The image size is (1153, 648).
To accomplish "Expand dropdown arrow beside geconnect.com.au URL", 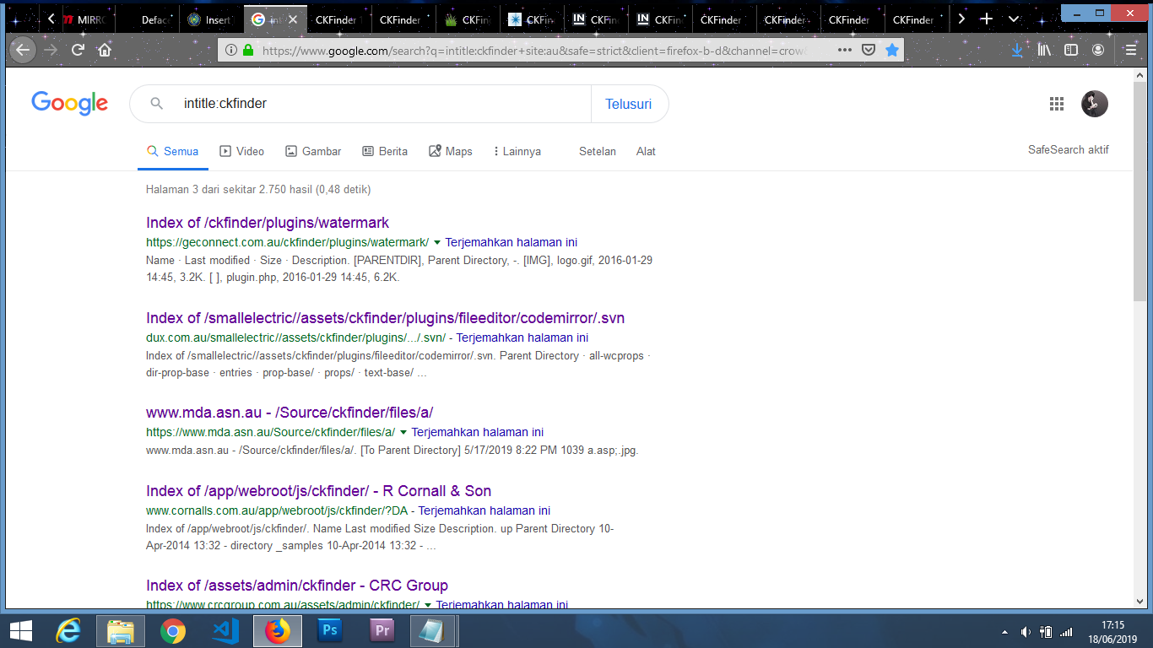I will click(x=437, y=243).
